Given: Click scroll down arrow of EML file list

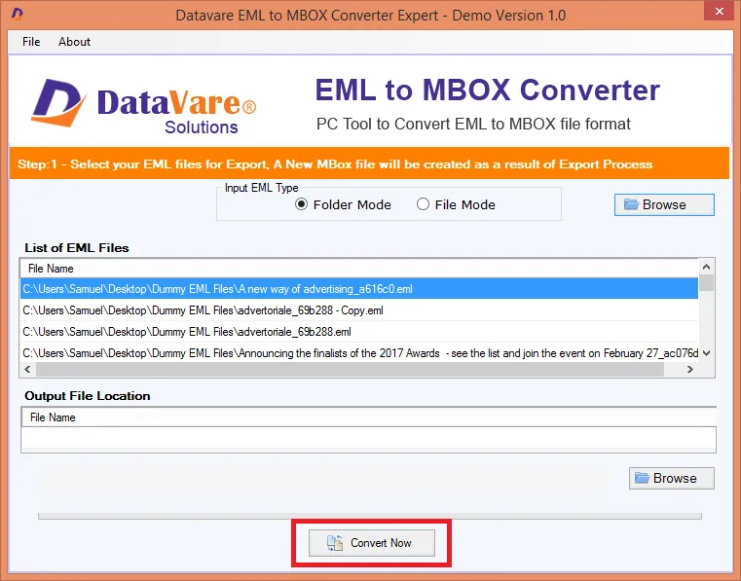Looking at the screenshot, I should (x=706, y=353).
